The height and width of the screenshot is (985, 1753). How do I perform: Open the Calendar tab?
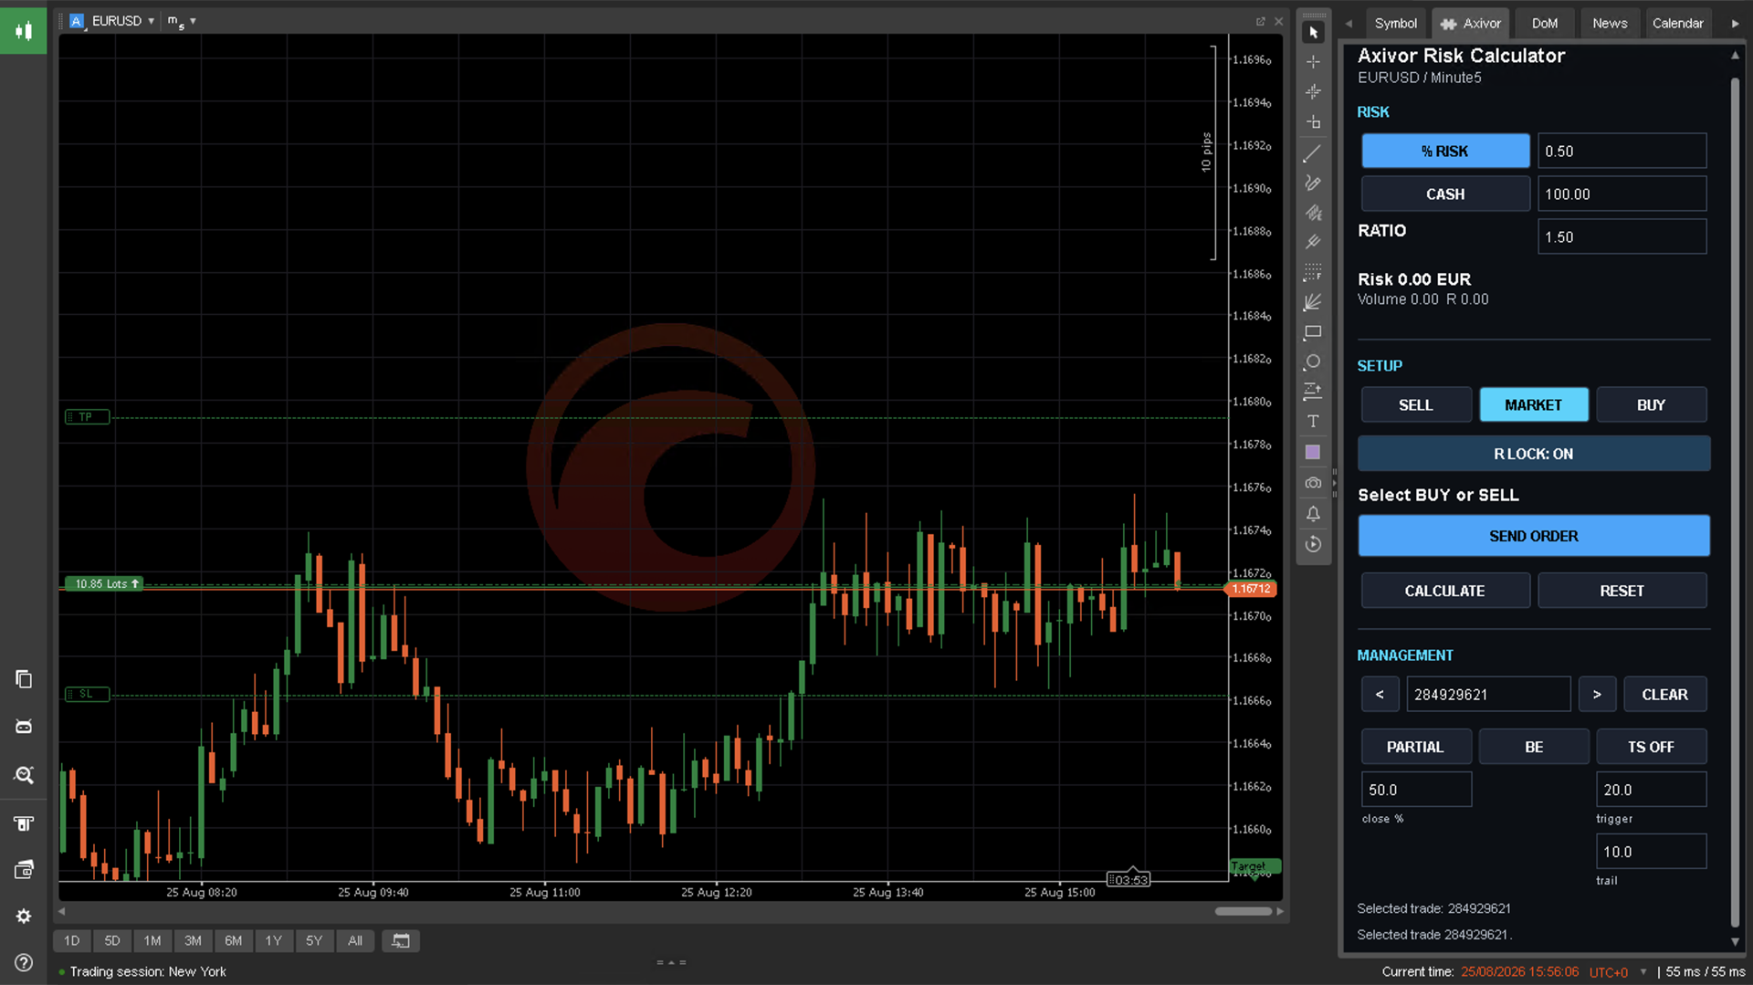[x=1678, y=24]
